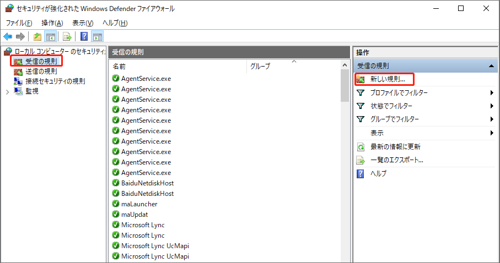500x263 pixels.
Task: Click the blue Help toolbar icon
Action: click(84, 37)
